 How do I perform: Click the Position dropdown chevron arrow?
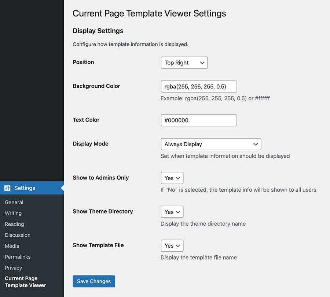(202, 63)
